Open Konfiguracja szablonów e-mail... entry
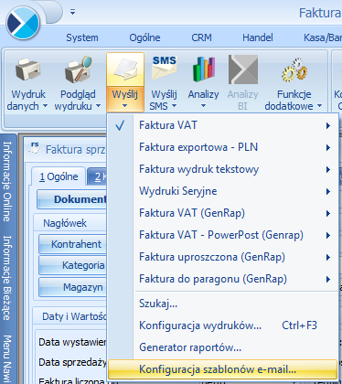342x384 pixels. (222, 369)
